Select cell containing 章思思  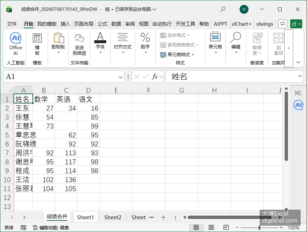[23, 135]
